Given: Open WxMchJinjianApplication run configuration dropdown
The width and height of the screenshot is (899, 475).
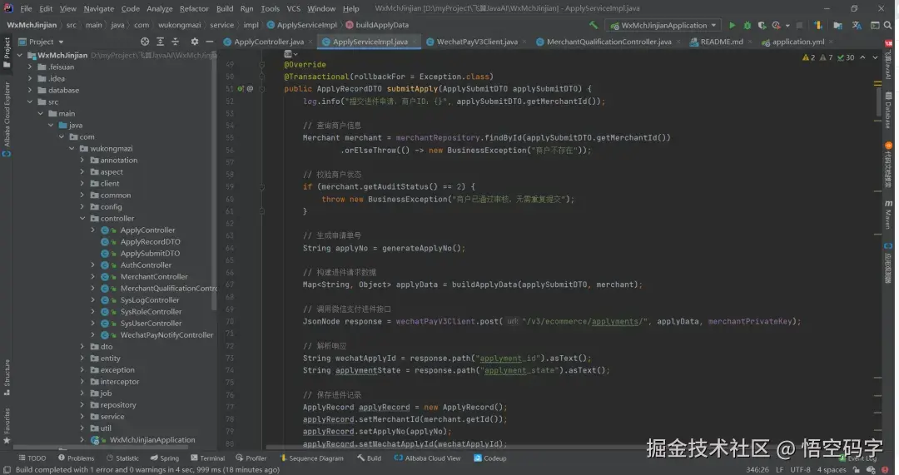Looking at the screenshot, I should click(663, 25).
